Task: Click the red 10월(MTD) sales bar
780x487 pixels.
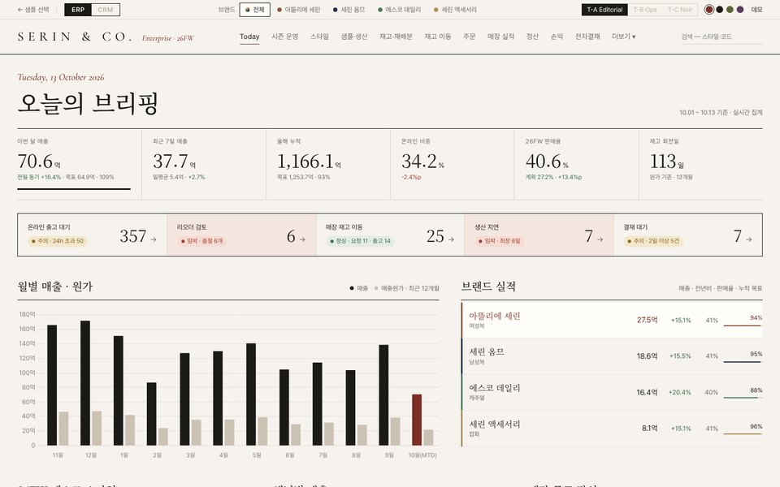Action: (x=417, y=420)
